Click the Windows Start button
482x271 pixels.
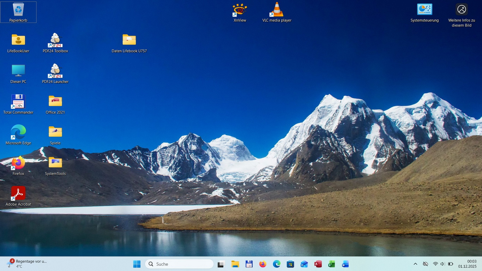click(137, 264)
